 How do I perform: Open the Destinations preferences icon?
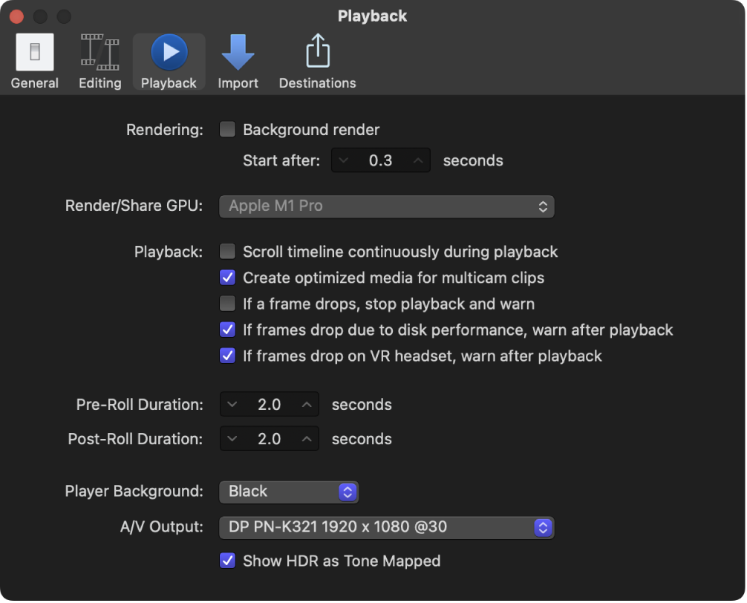pyautogui.click(x=317, y=59)
